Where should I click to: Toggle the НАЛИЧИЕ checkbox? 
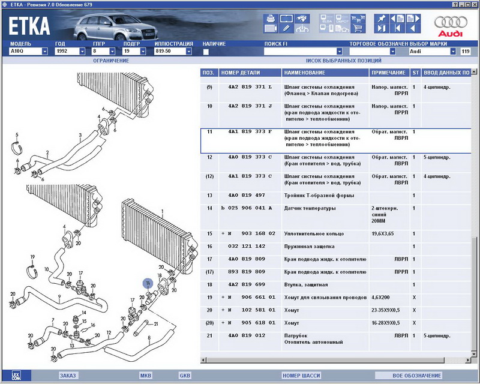pos(206,52)
